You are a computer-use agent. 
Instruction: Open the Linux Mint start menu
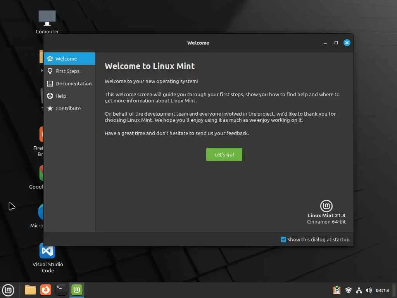[x=8, y=290]
